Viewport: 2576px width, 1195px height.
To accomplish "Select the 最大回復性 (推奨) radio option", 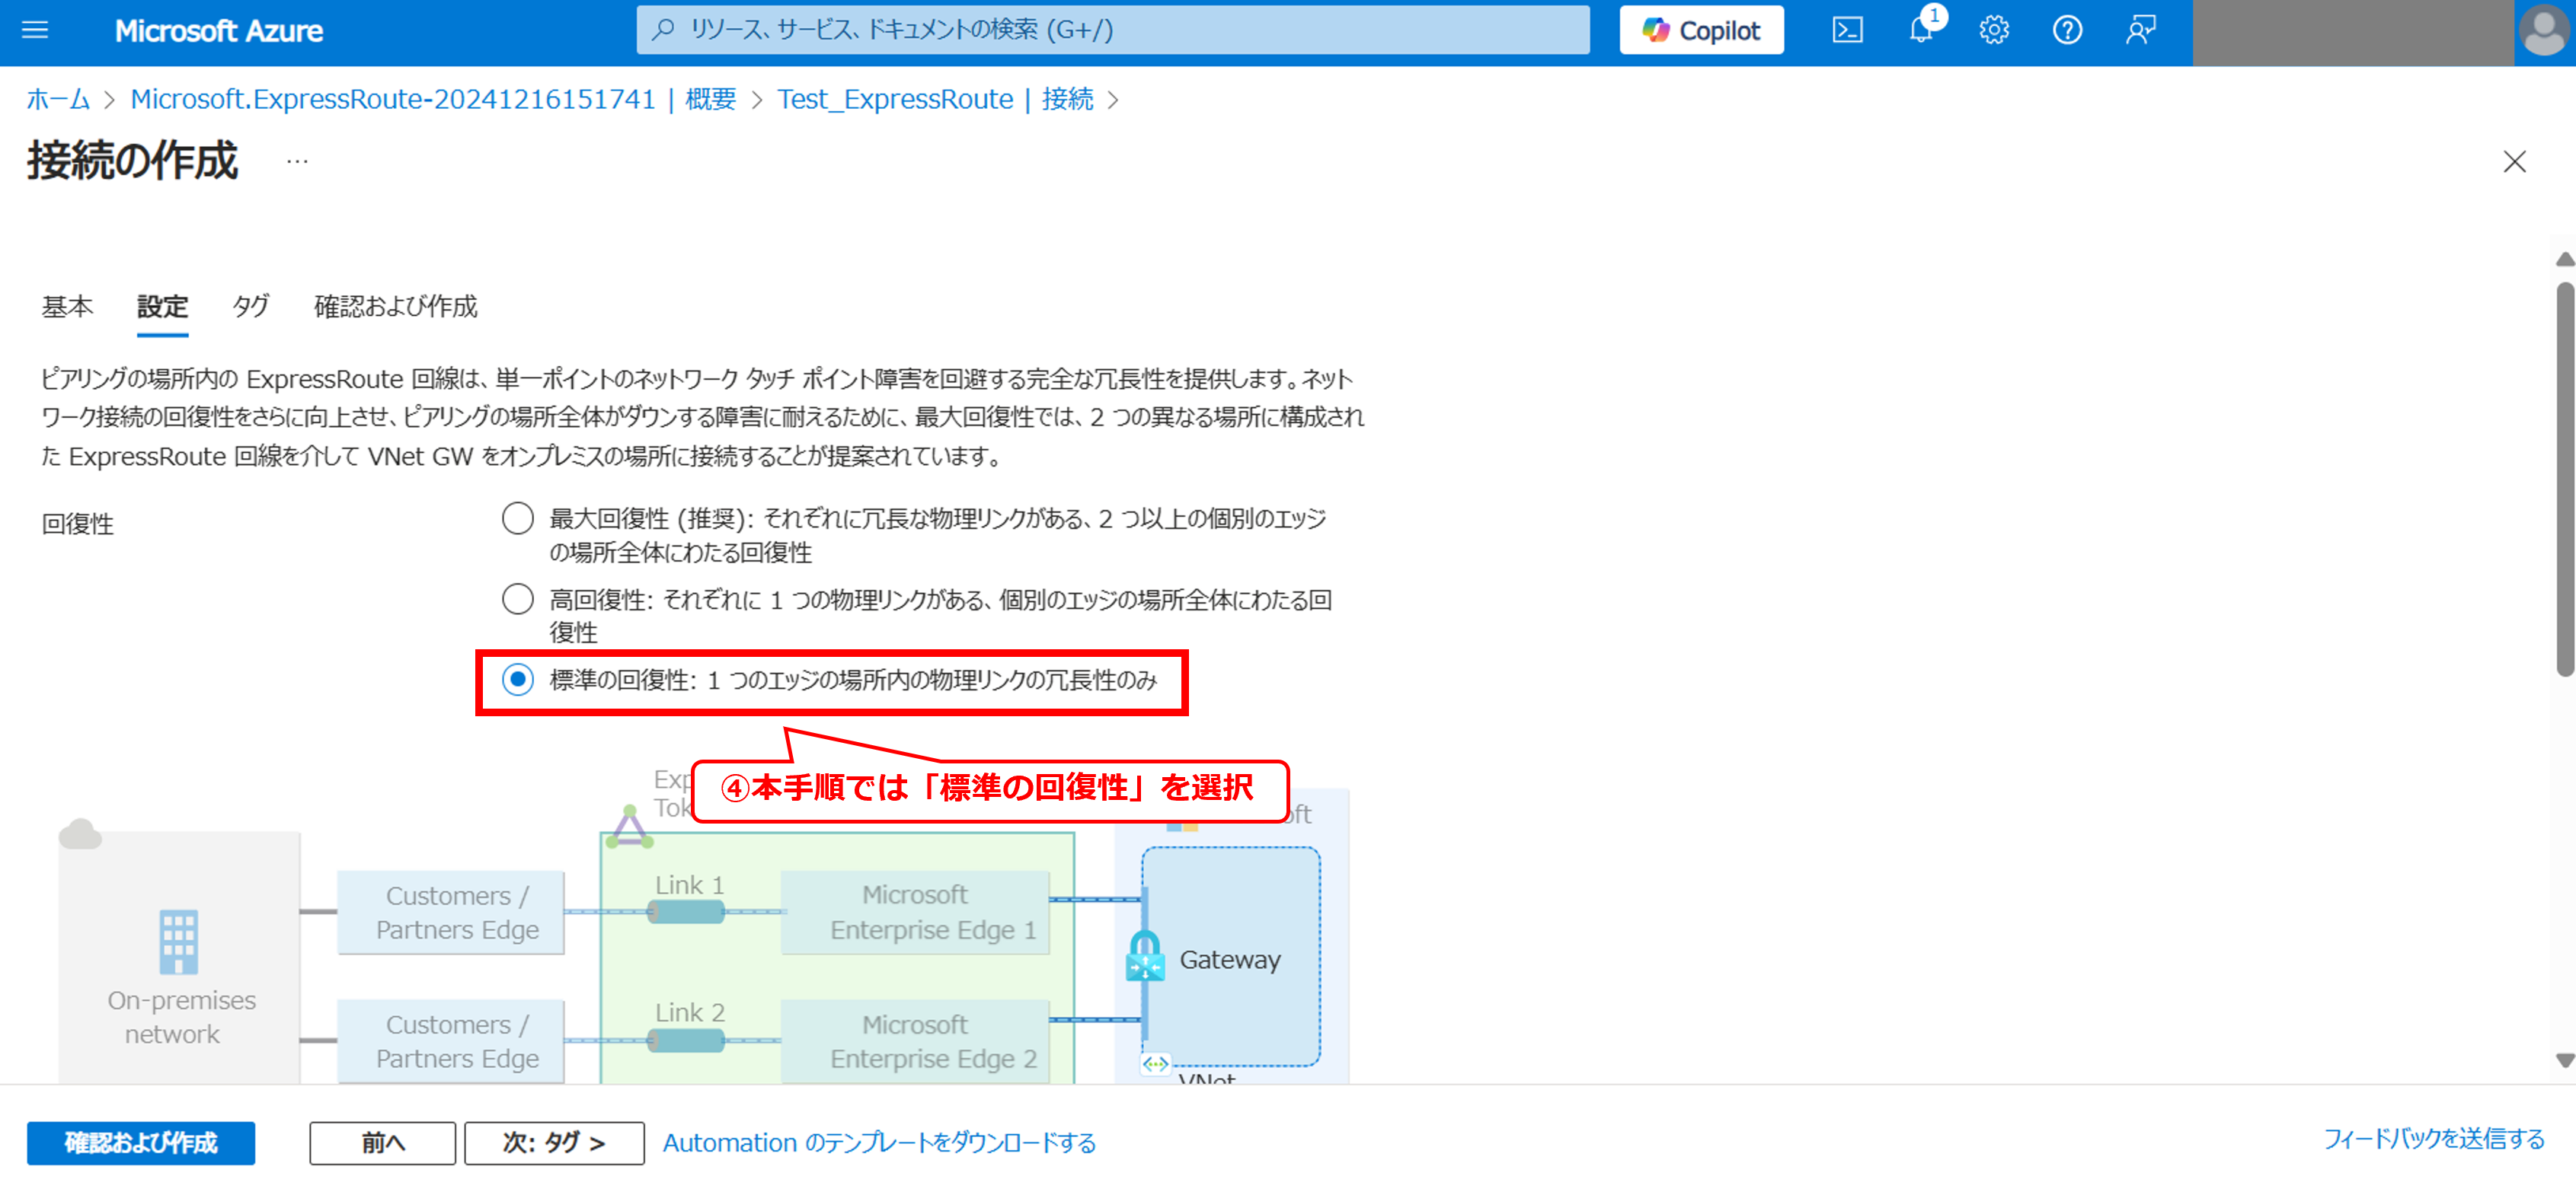I will [x=517, y=518].
